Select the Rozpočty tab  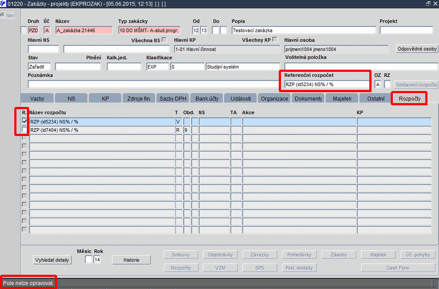409,99
